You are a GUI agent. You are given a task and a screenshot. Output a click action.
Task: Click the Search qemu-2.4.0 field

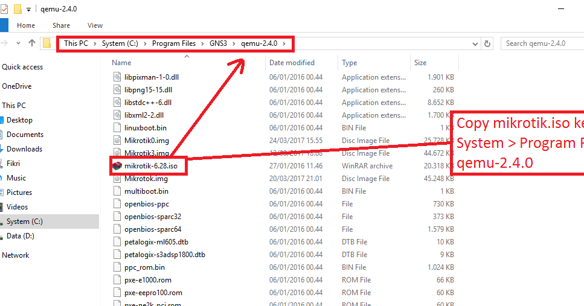[542, 43]
